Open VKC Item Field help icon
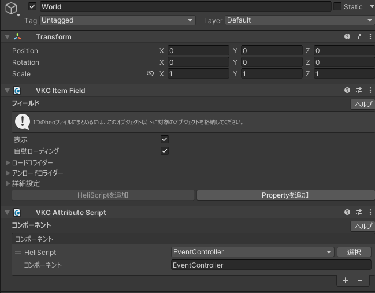 point(347,90)
